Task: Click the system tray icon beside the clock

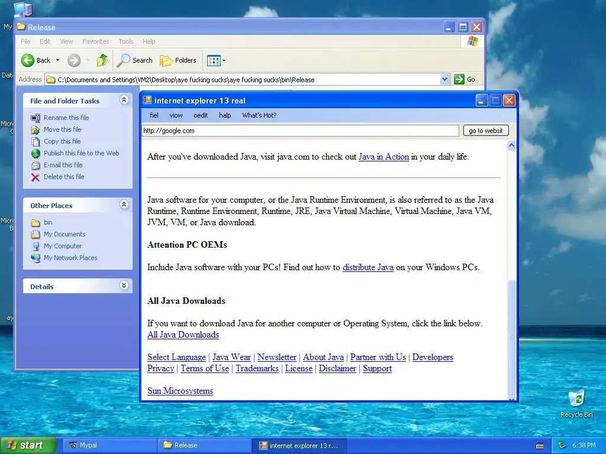Action: (562, 445)
